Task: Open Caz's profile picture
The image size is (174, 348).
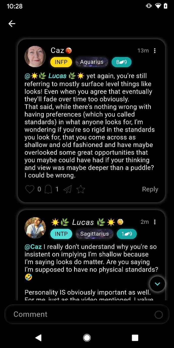Action: (35, 56)
